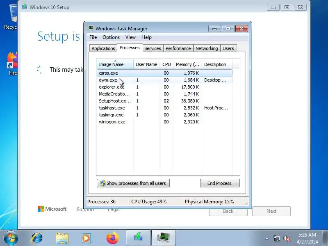Viewport: 328px width, 246px height.
Task: Select the winlogon.exe process
Action: click(164, 122)
